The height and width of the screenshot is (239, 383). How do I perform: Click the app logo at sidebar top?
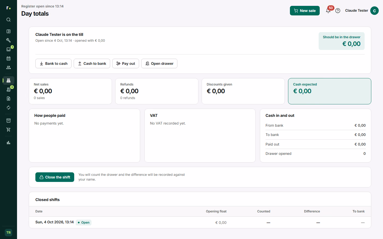click(9, 8)
